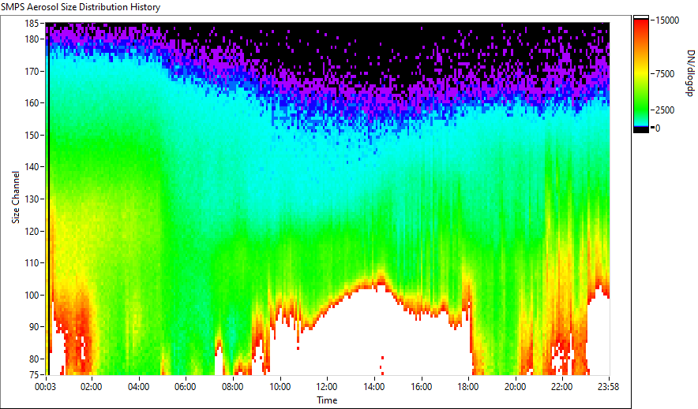Click the 16:00 time tick label
The width and height of the screenshot is (698, 409).
click(421, 387)
